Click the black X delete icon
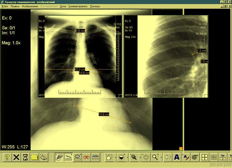The width and height of the screenshot is (232, 168). tap(16, 157)
